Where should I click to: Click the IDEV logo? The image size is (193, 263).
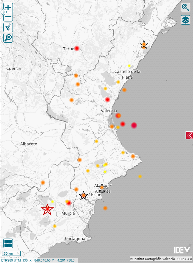tap(183, 250)
